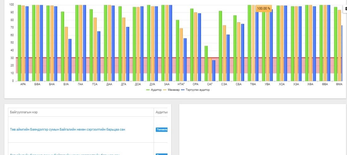Click the ХОА axis label
This screenshot has height=155, width=347.
281,84
